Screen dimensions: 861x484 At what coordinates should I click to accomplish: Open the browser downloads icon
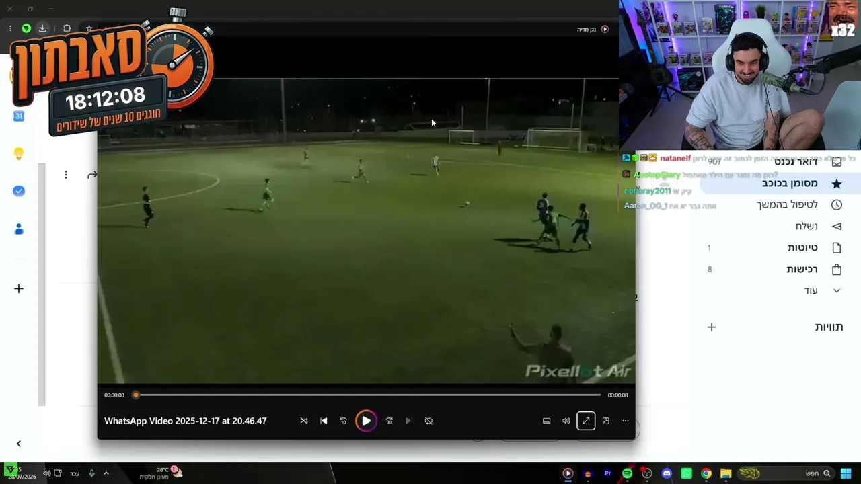pos(42,28)
